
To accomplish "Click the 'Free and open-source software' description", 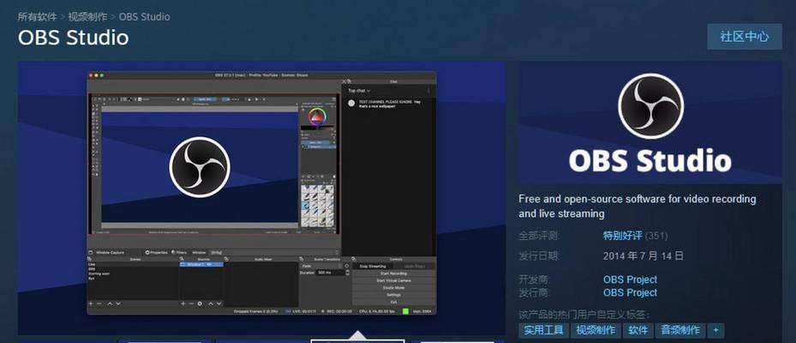I will point(637,207).
